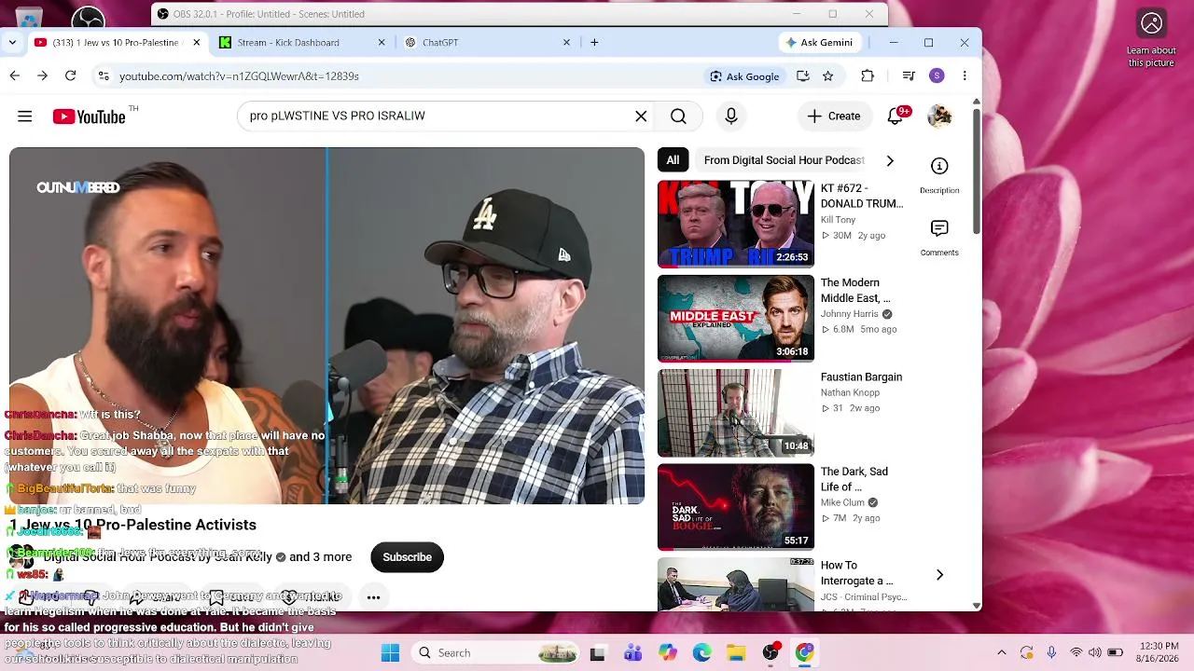This screenshot has height=671, width=1194.
Task: Close the Stream - Kick Dashboard tab
Action: (x=381, y=42)
